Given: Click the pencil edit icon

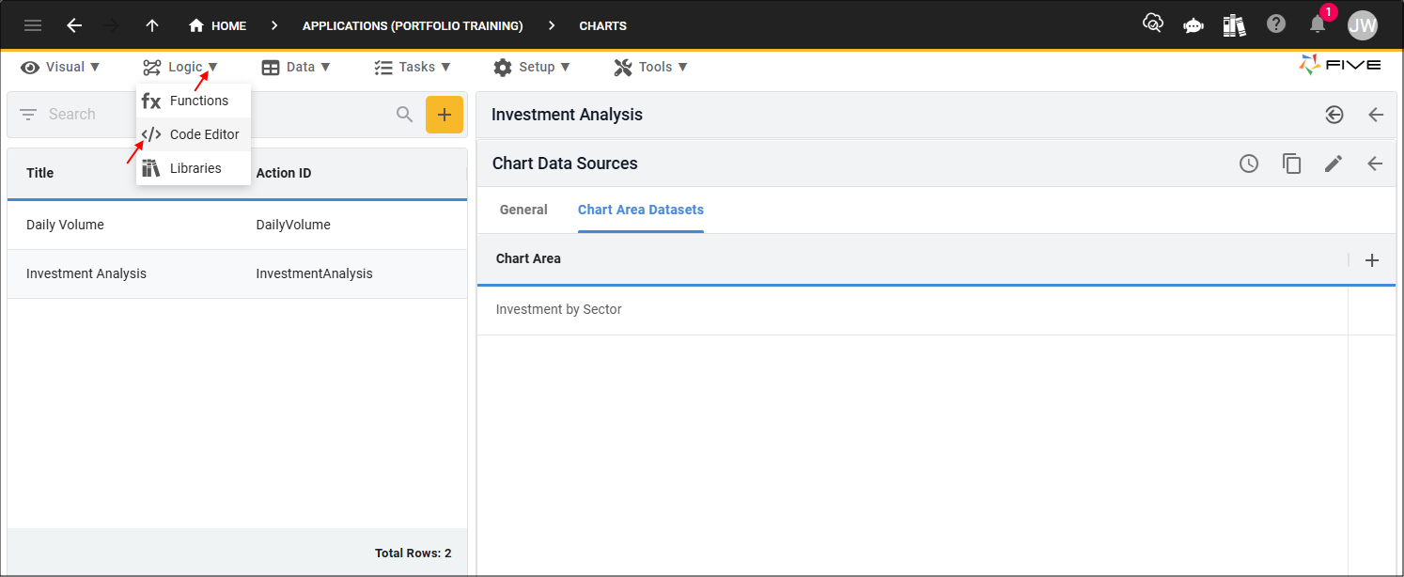Looking at the screenshot, I should click(x=1334, y=164).
